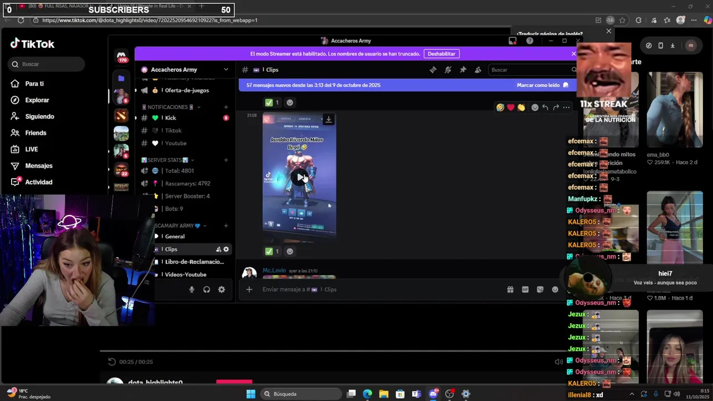The width and height of the screenshot is (713, 401).
Task: Open ema_bb0 TikTok video thumbnail
Action: pos(675,110)
